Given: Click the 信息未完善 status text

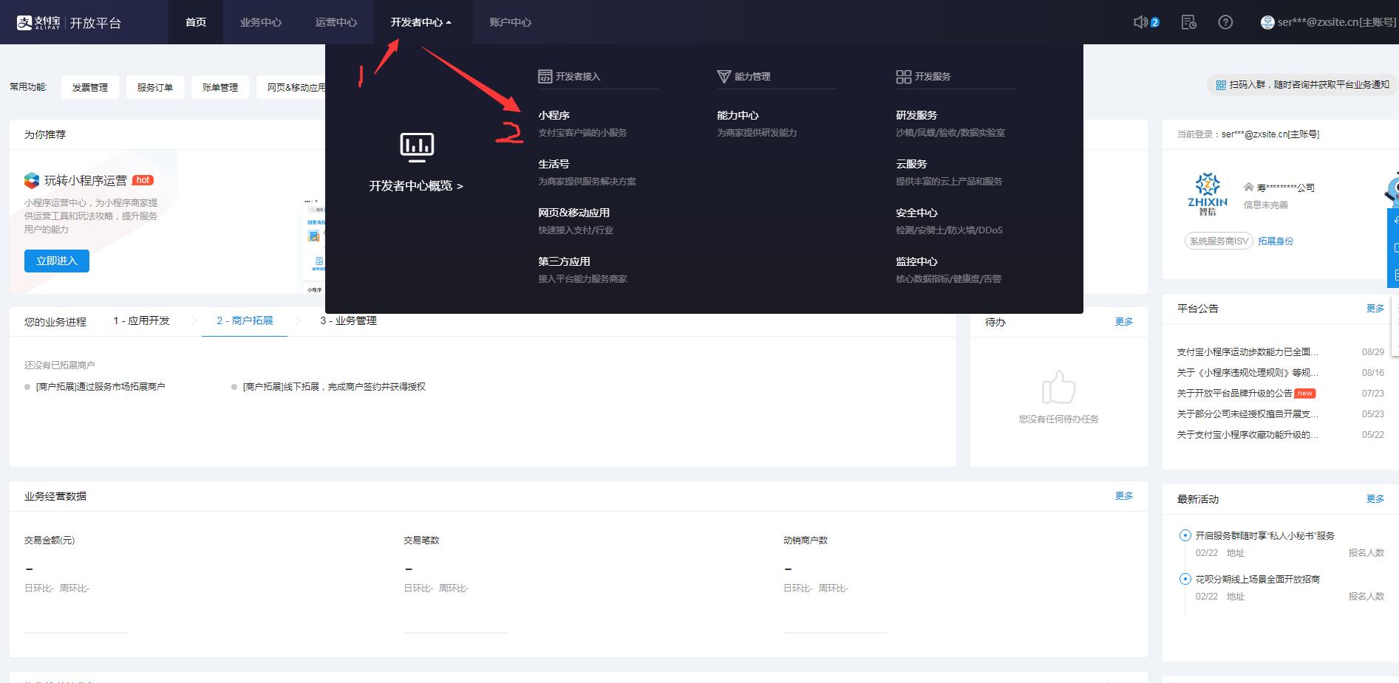Looking at the screenshot, I should [1266, 205].
